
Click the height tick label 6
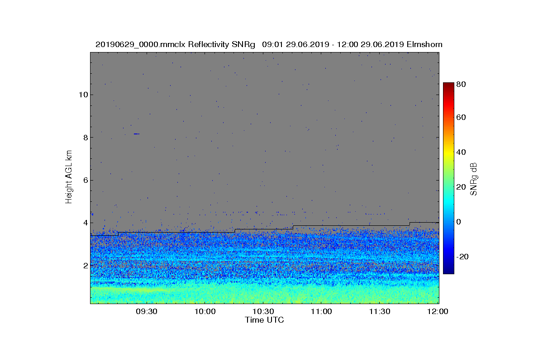[x=85, y=180]
